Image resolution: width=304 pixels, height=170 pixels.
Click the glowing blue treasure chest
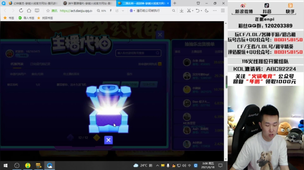(x=109, y=109)
